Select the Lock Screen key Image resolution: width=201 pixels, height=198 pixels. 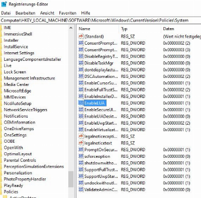click(x=15, y=72)
